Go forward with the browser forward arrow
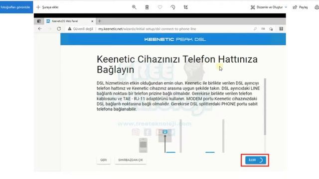 [50, 29]
